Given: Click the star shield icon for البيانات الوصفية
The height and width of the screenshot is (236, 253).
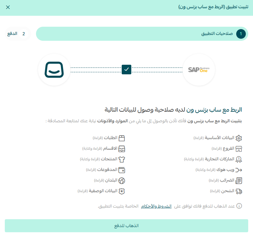Looking at the screenshot, I should [x=122, y=191].
